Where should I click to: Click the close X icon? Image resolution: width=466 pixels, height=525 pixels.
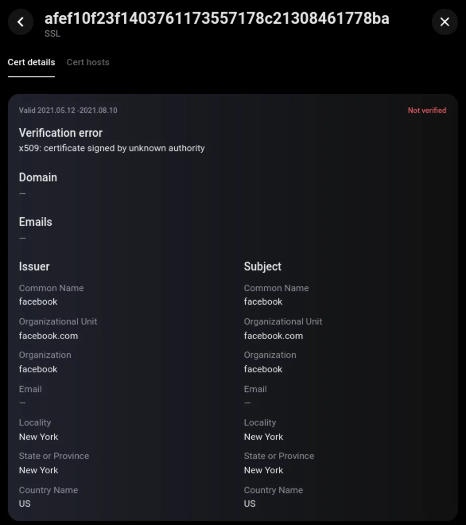pos(445,22)
